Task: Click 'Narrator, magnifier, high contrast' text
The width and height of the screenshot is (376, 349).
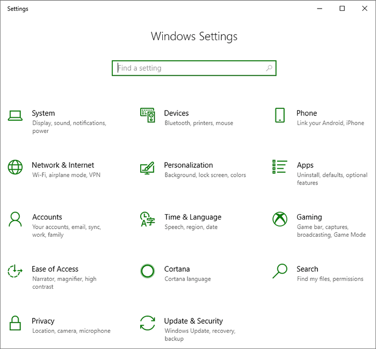Action: [64, 283]
